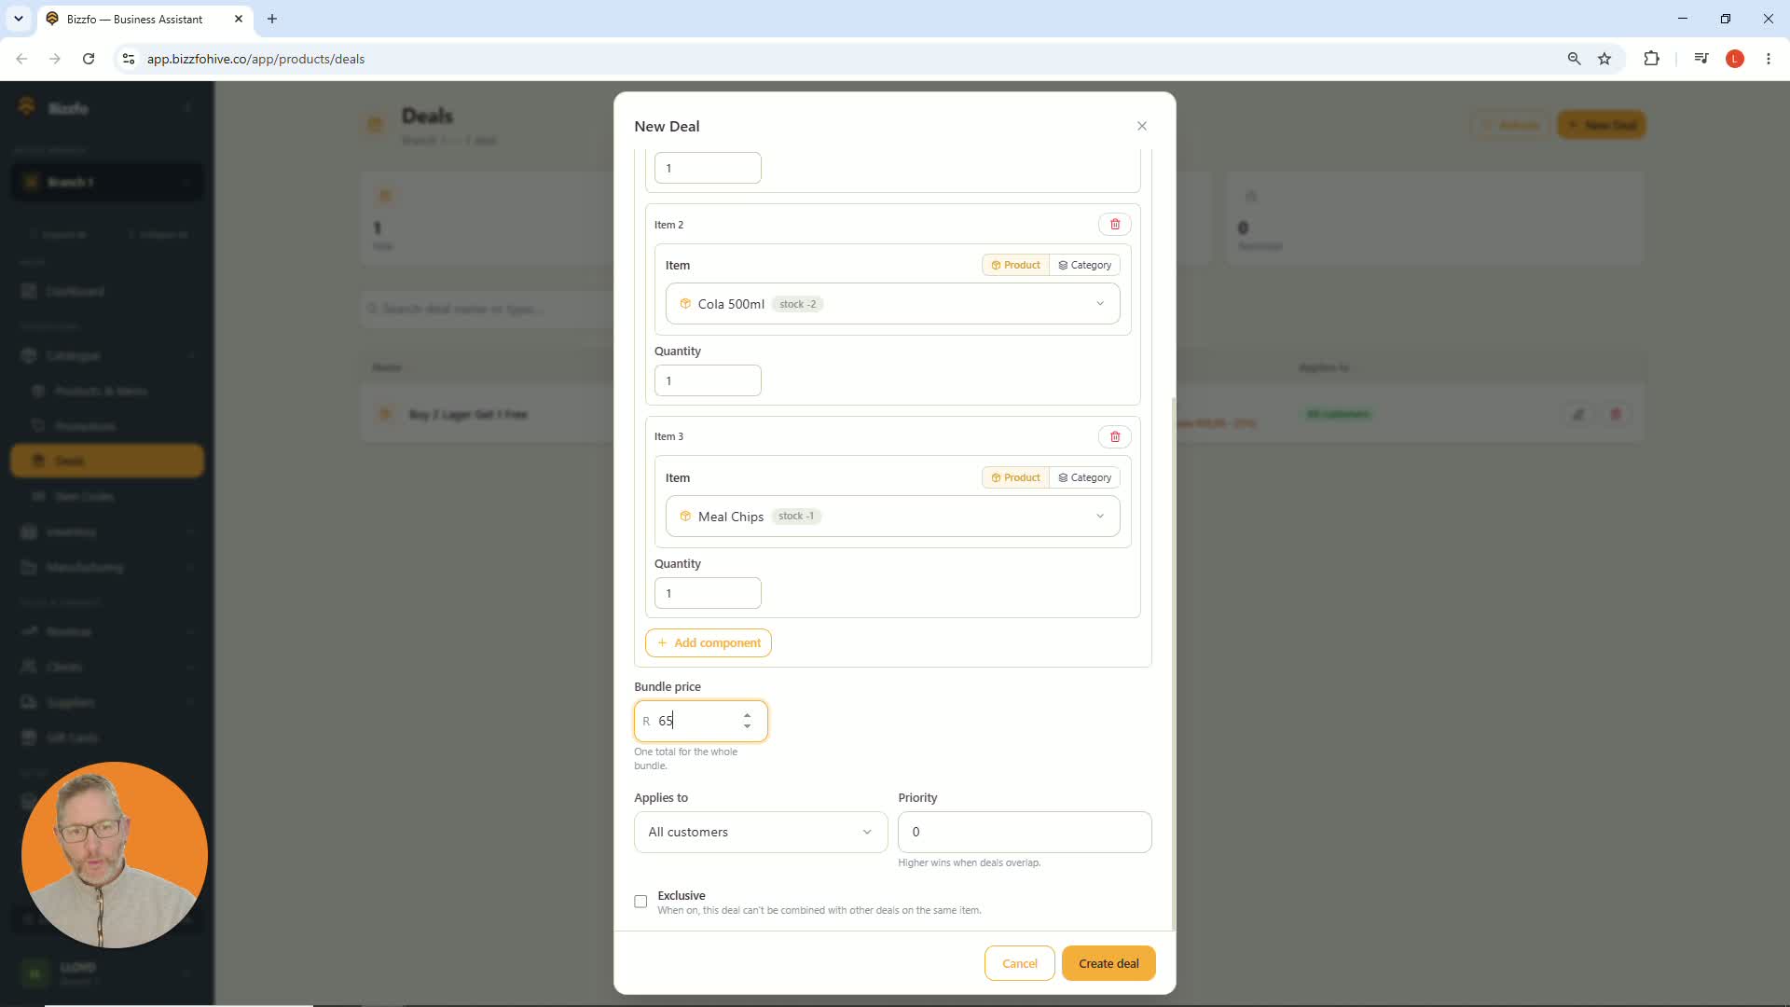Click the Create deal button
Image resolution: width=1790 pixels, height=1007 pixels.
coord(1108,964)
